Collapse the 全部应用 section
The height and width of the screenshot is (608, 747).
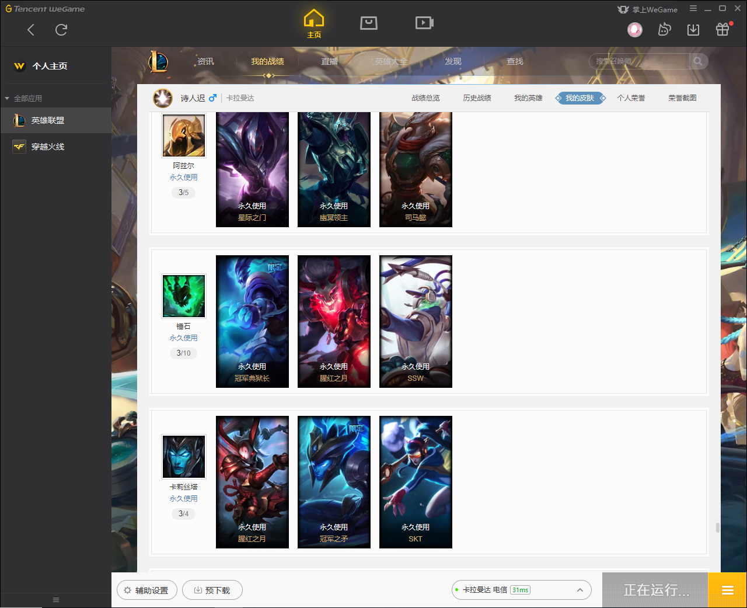(x=23, y=98)
